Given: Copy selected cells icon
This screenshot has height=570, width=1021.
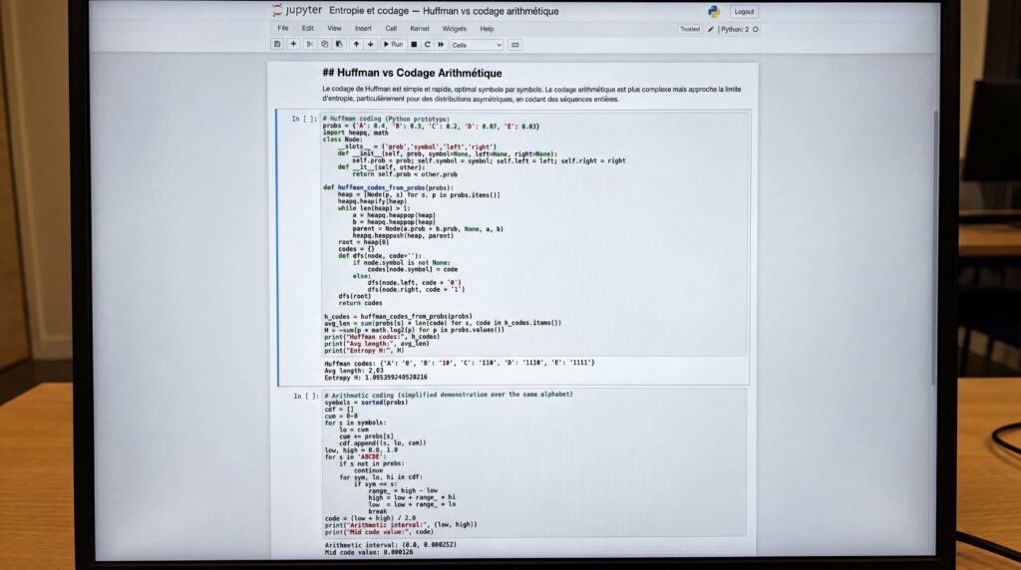Looking at the screenshot, I should [324, 44].
